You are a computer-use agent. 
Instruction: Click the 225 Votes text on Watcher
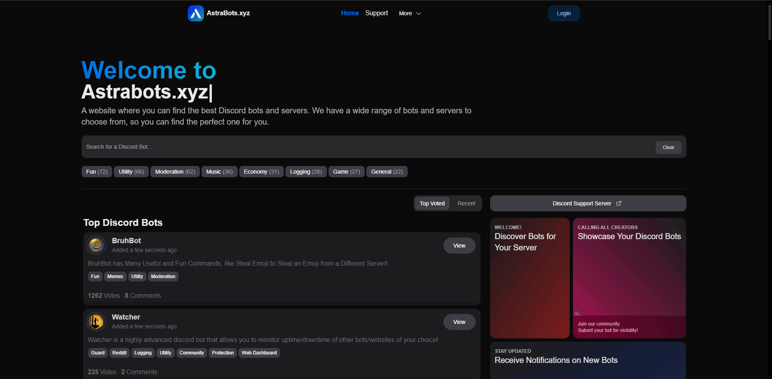coord(102,372)
